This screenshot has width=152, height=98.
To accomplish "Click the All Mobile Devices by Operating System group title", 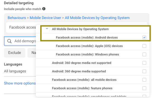I will click(x=80, y=29).
